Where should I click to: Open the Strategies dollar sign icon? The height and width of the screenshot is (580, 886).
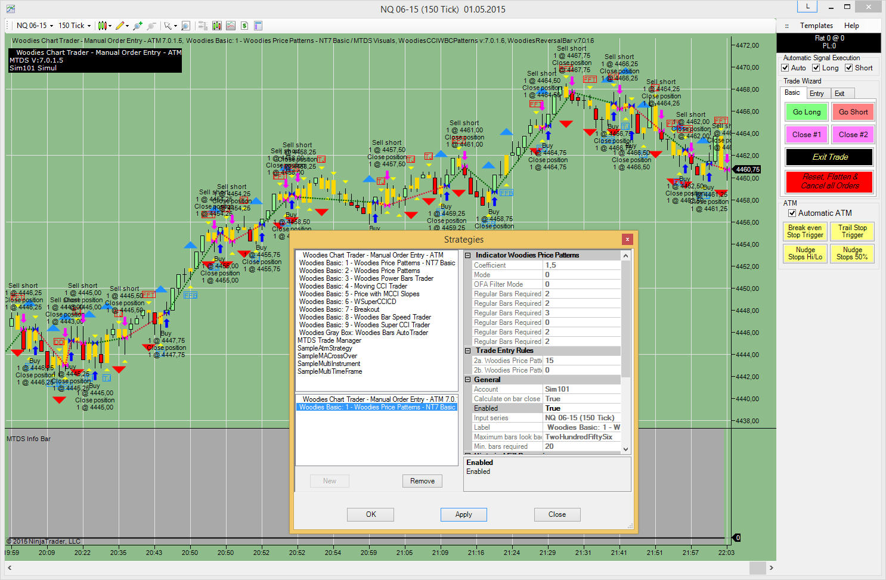[x=244, y=26]
